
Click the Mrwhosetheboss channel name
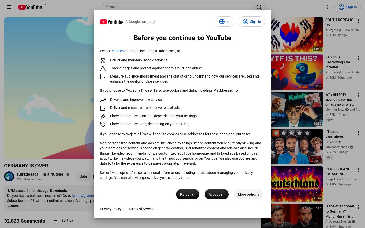click(x=337, y=147)
